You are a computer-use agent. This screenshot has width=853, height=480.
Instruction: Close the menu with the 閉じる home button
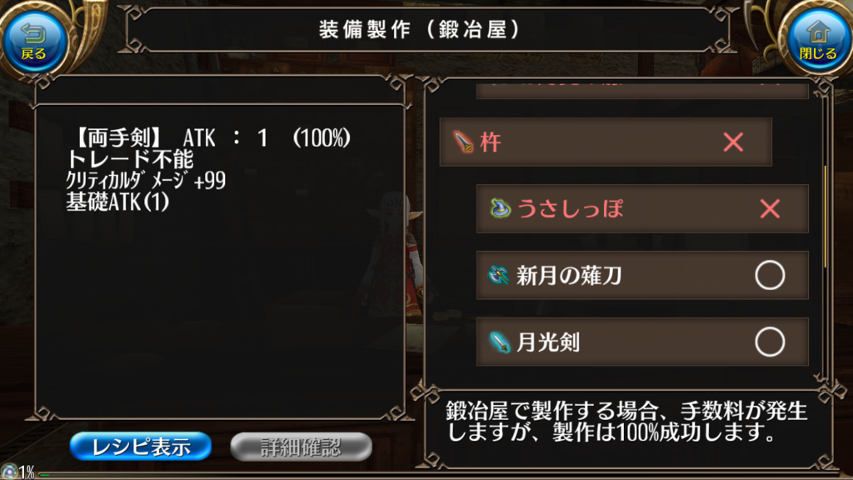click(x=818, y=42)
